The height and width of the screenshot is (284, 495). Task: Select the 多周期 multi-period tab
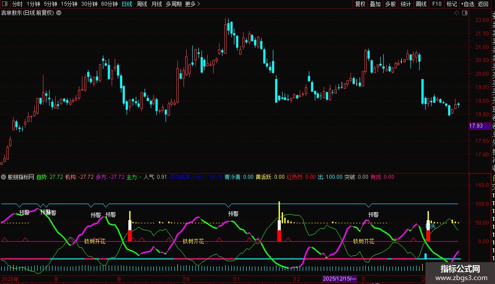[173, 4]
